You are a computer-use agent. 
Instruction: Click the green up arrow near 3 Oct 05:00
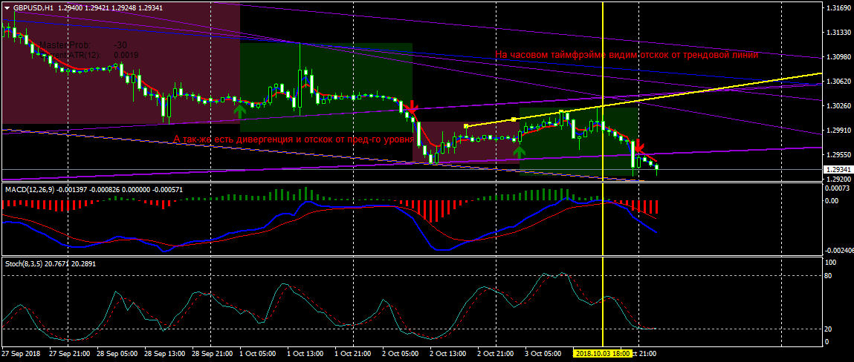[519, 151]
